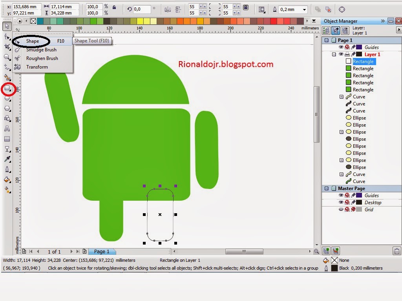Toggle printable icon of Layer 1
The image size is (402, 301).
347,54
